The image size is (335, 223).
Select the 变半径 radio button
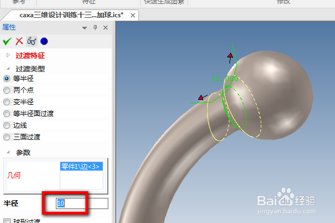7,102
